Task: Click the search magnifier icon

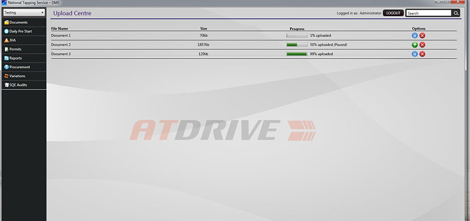Action: (456, 13)
